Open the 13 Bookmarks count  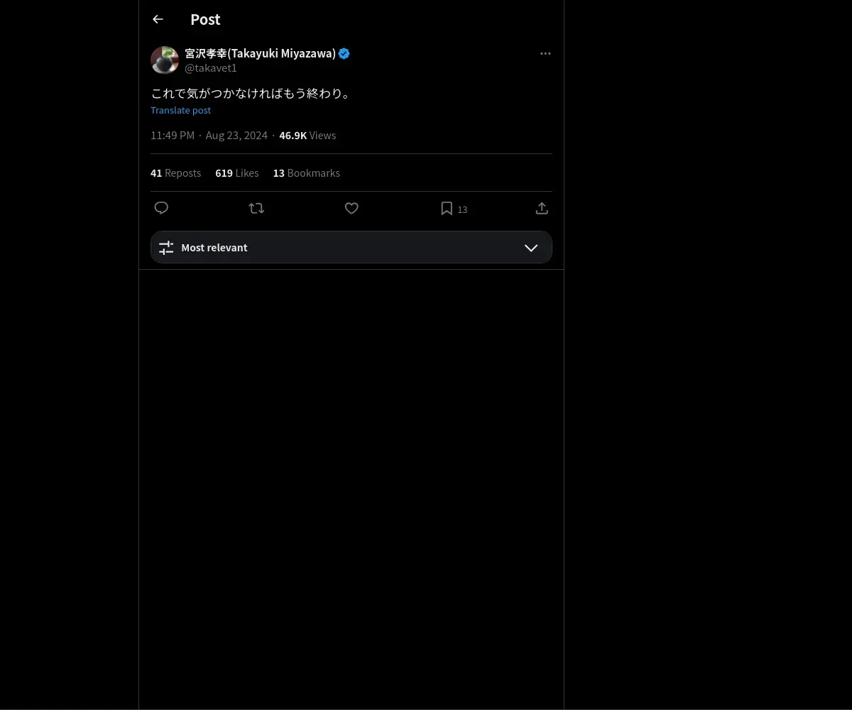pos(307,173)
